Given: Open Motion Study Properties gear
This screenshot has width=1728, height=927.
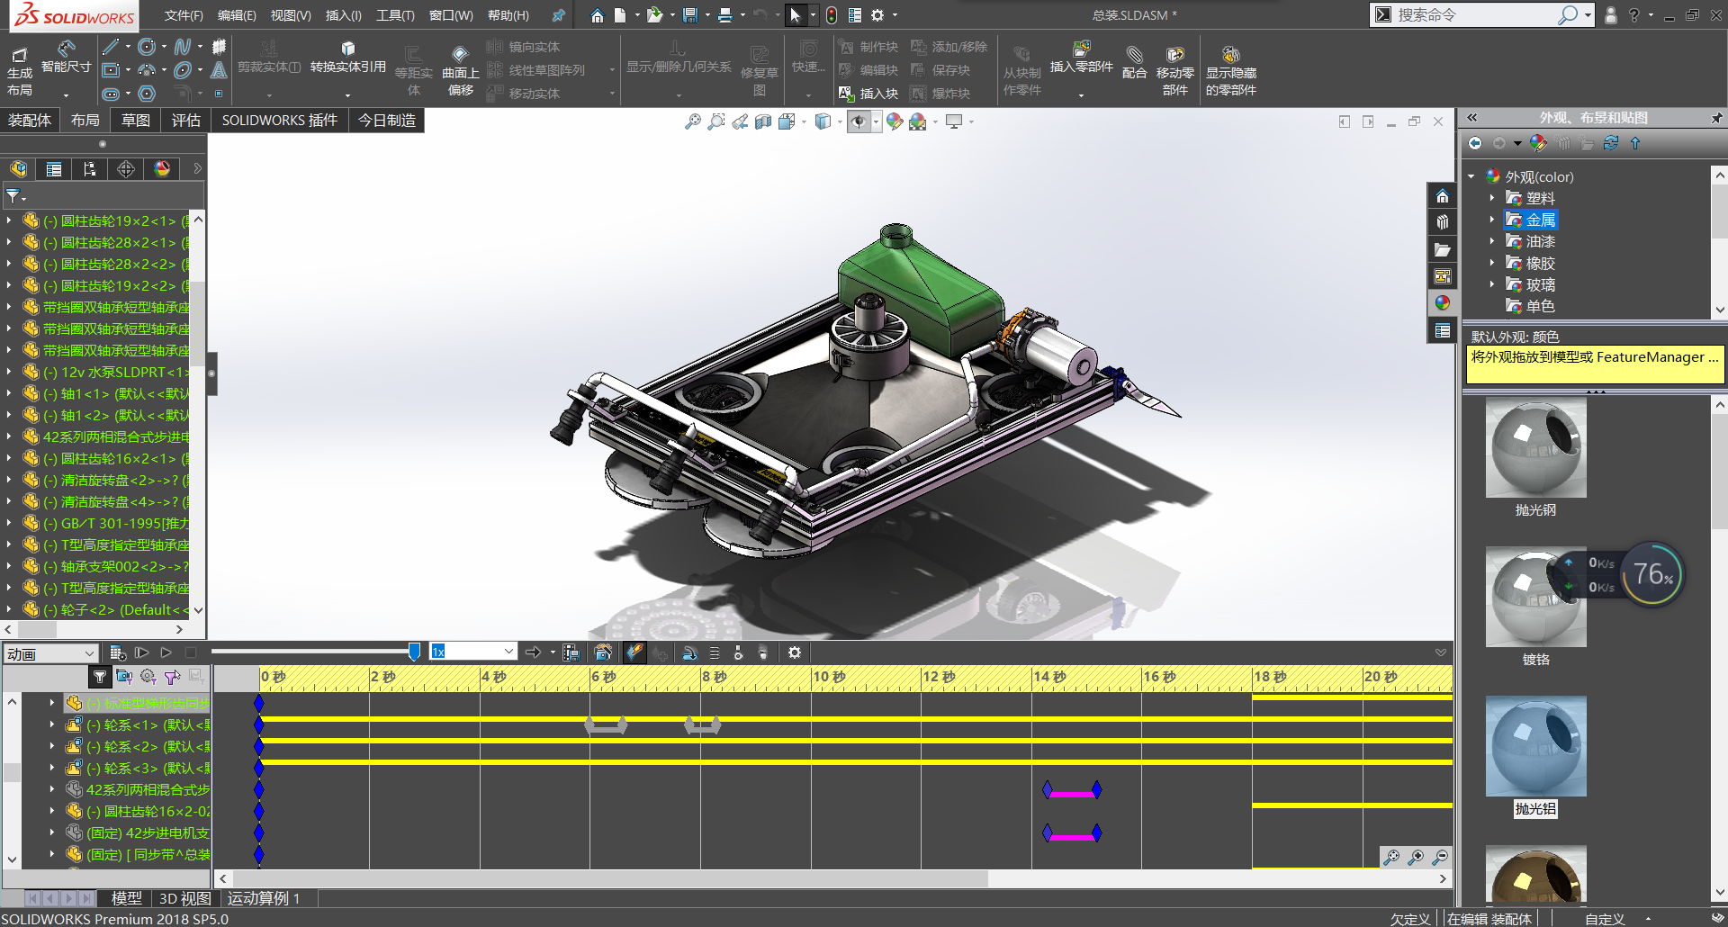Looking at the screenshot, I should (795, 652).
